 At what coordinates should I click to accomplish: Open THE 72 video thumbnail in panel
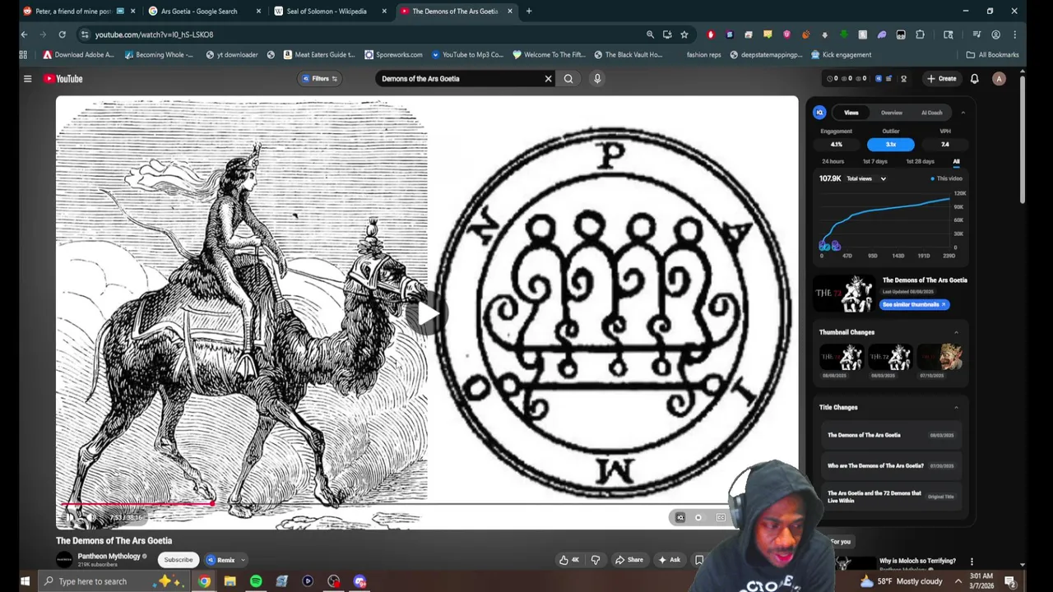(844, 294)
